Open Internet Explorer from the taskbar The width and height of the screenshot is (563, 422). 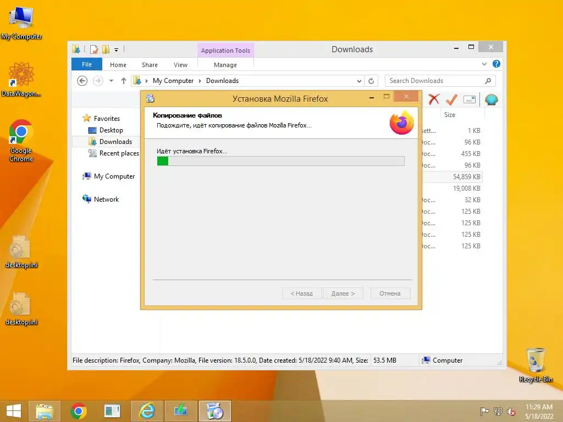click(147, 411)
